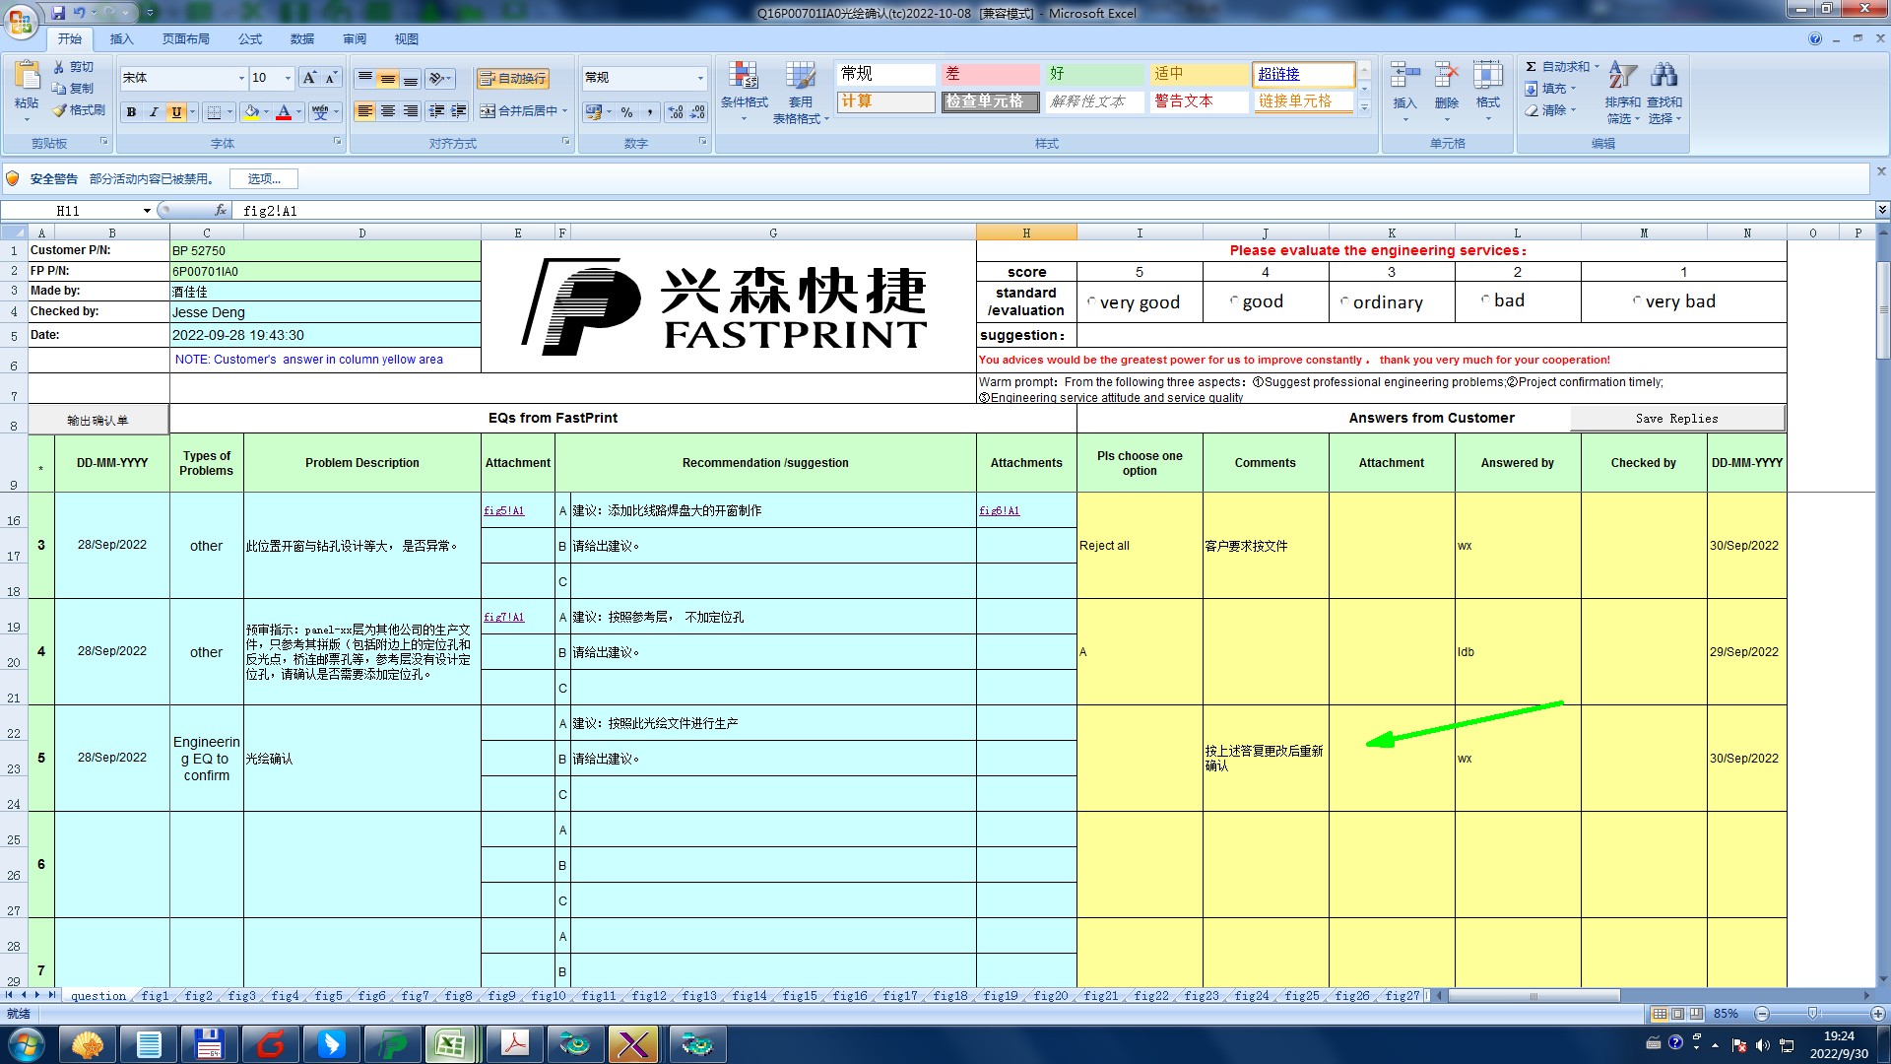Image resolution: width=1891 pixels, height=1064 pixels.
Task: Select the 'very bad' radio option
Action: coord(1637,301)
